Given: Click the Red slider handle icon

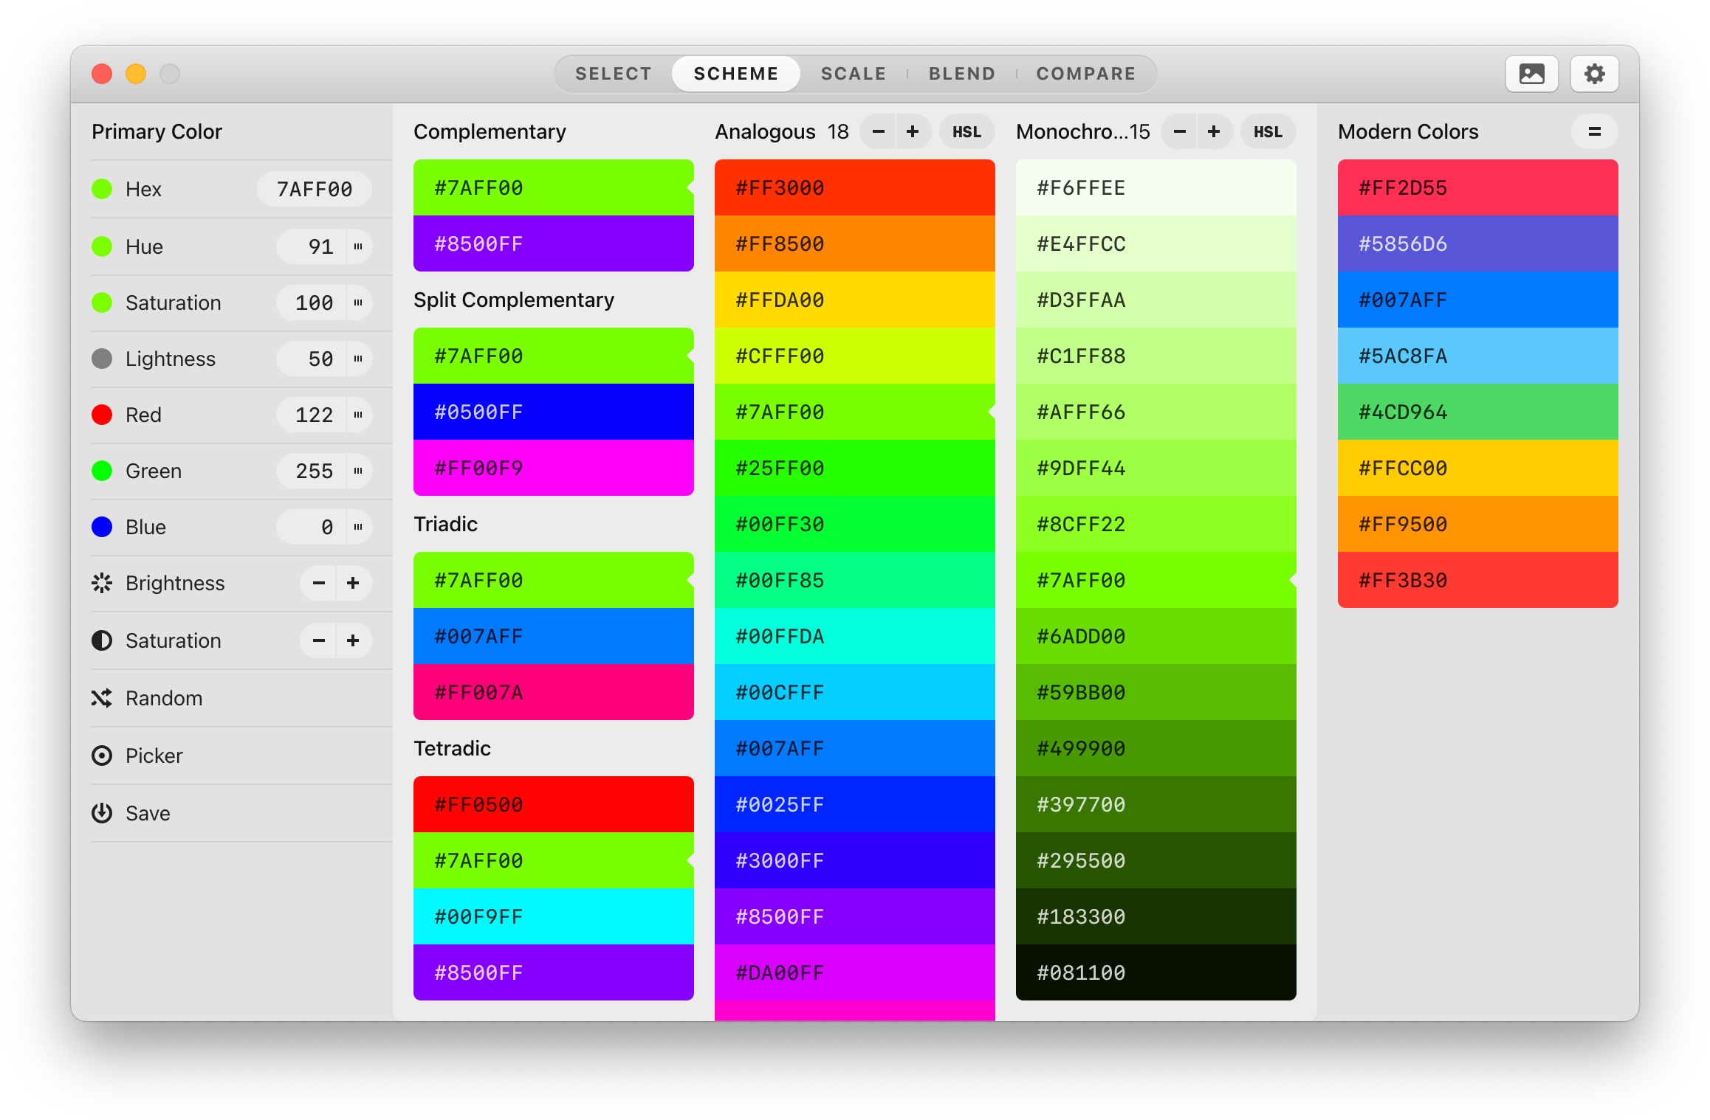Looking at the screenshot, I should pyautogui.click(x=358, y=415).
